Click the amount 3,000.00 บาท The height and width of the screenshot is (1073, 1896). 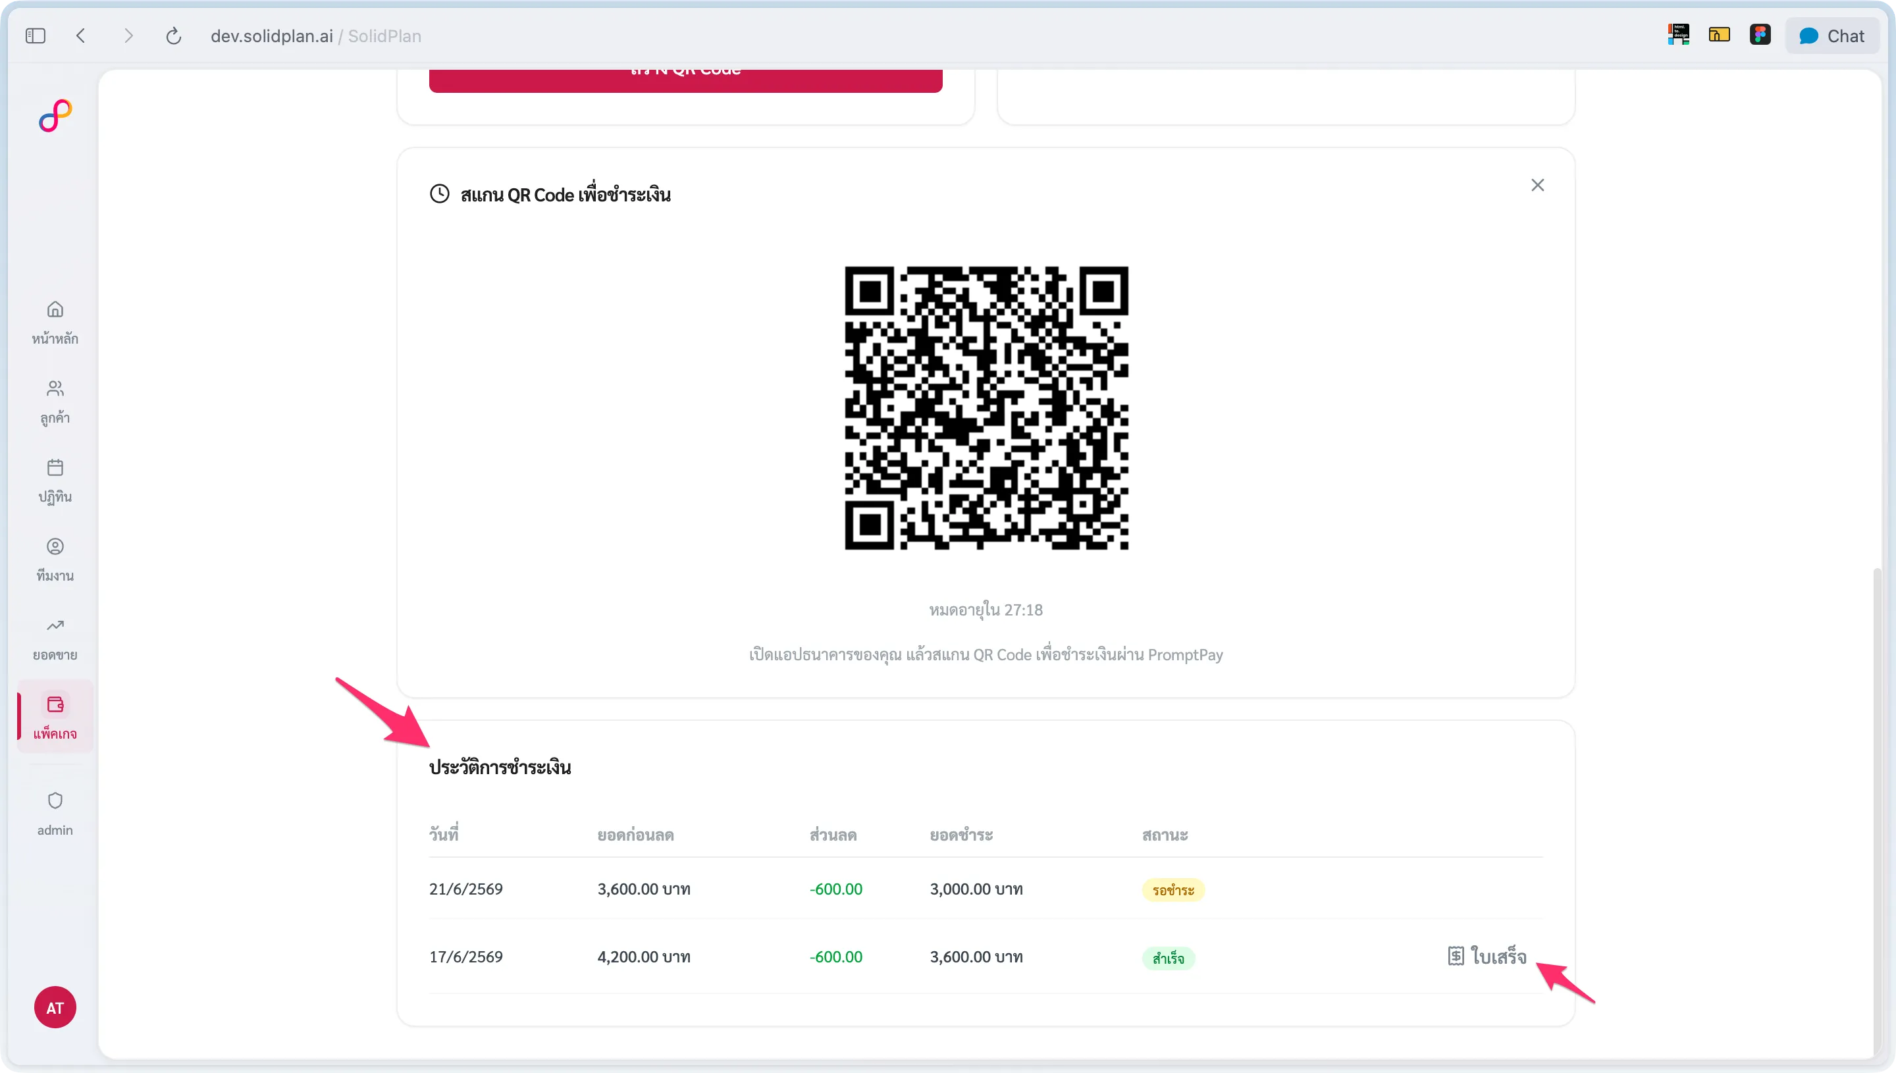tap(976, 889)
